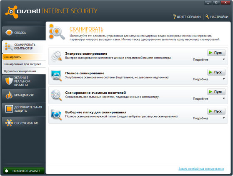Select СКАНИРОВАТЬ КОМПЬЮТЕР sidebar section
Viewport: 233px width, 176px height.
(x=24, y=46)
